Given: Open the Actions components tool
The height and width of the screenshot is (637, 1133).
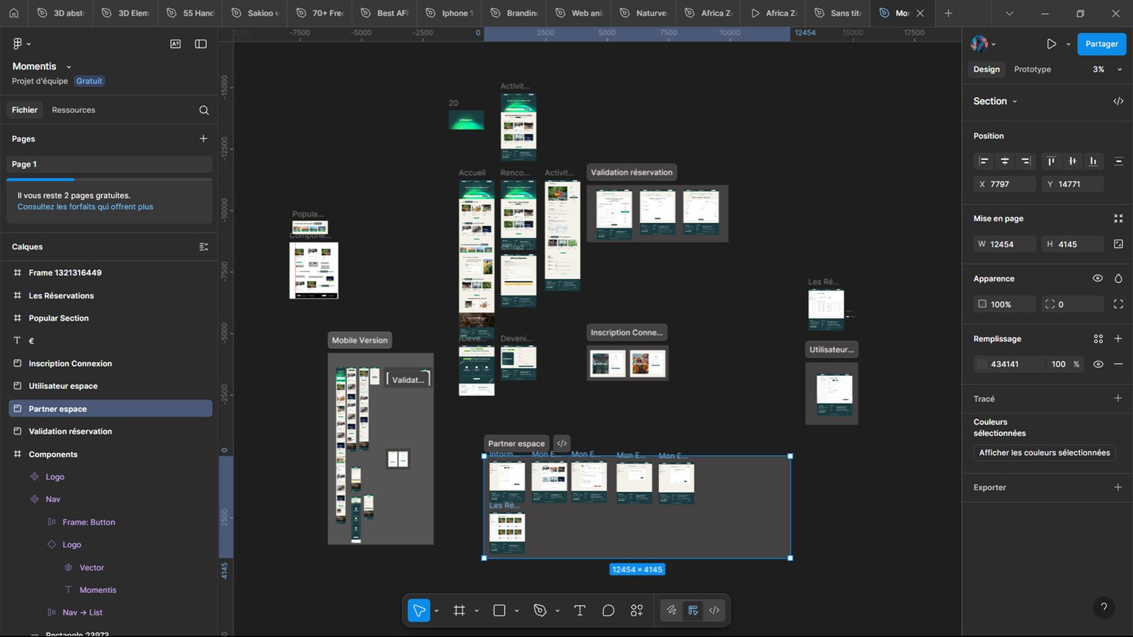Looking at the screenshot, I should pos(637,610).
